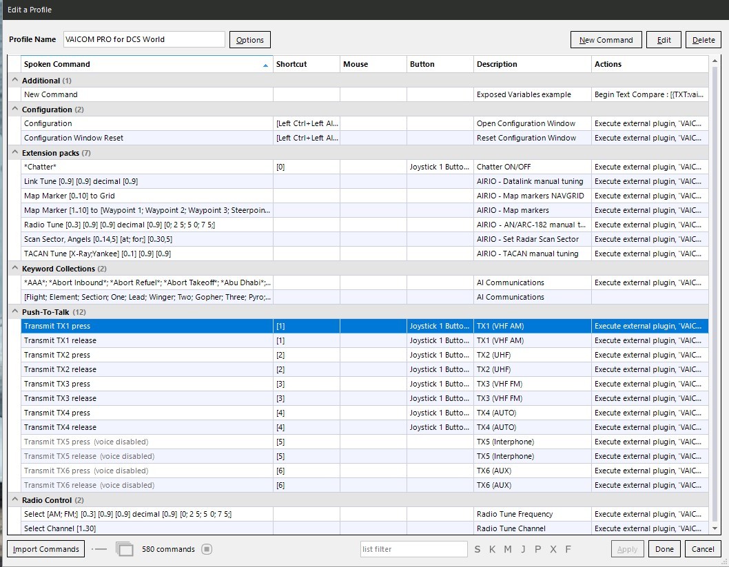Click the 580 commands count label

(x=168, y=549)
